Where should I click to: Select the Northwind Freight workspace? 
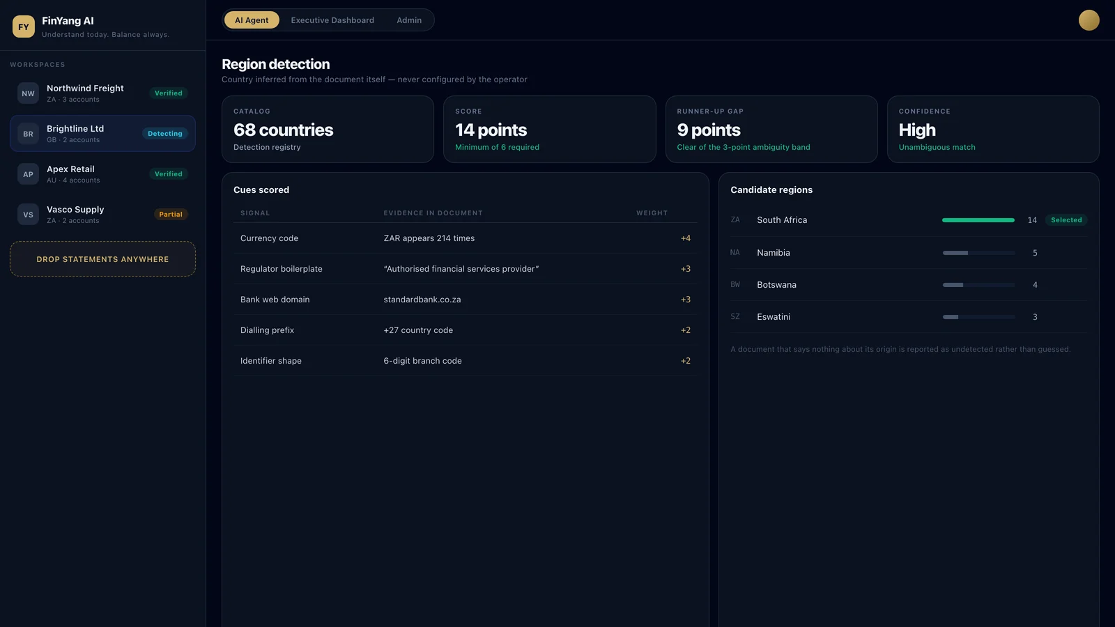coord(102,93)
